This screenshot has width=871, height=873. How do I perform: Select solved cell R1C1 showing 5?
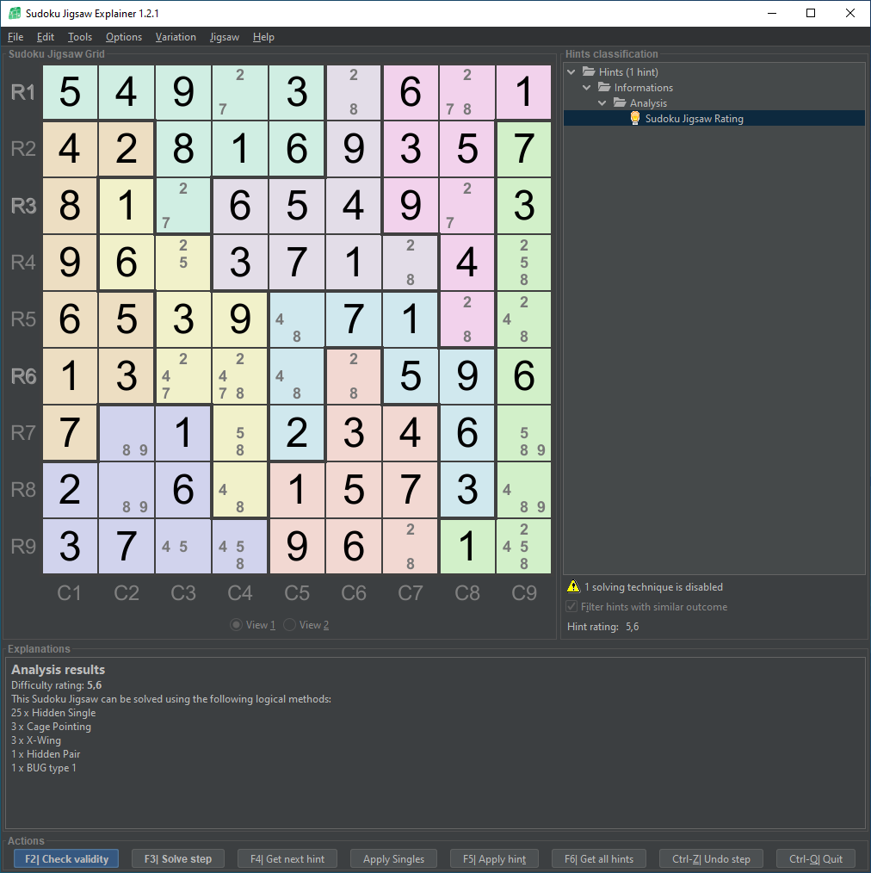click(x=70, y=92)
